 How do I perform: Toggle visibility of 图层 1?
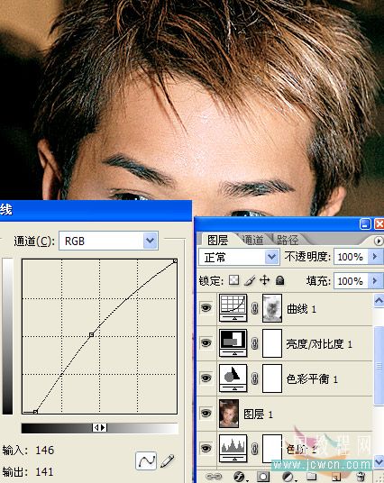pyautogui.click(x=206, y=413)
